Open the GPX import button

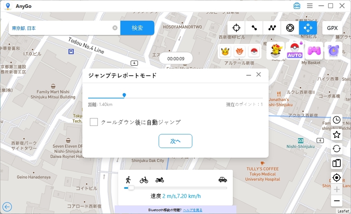pos(332,28)
